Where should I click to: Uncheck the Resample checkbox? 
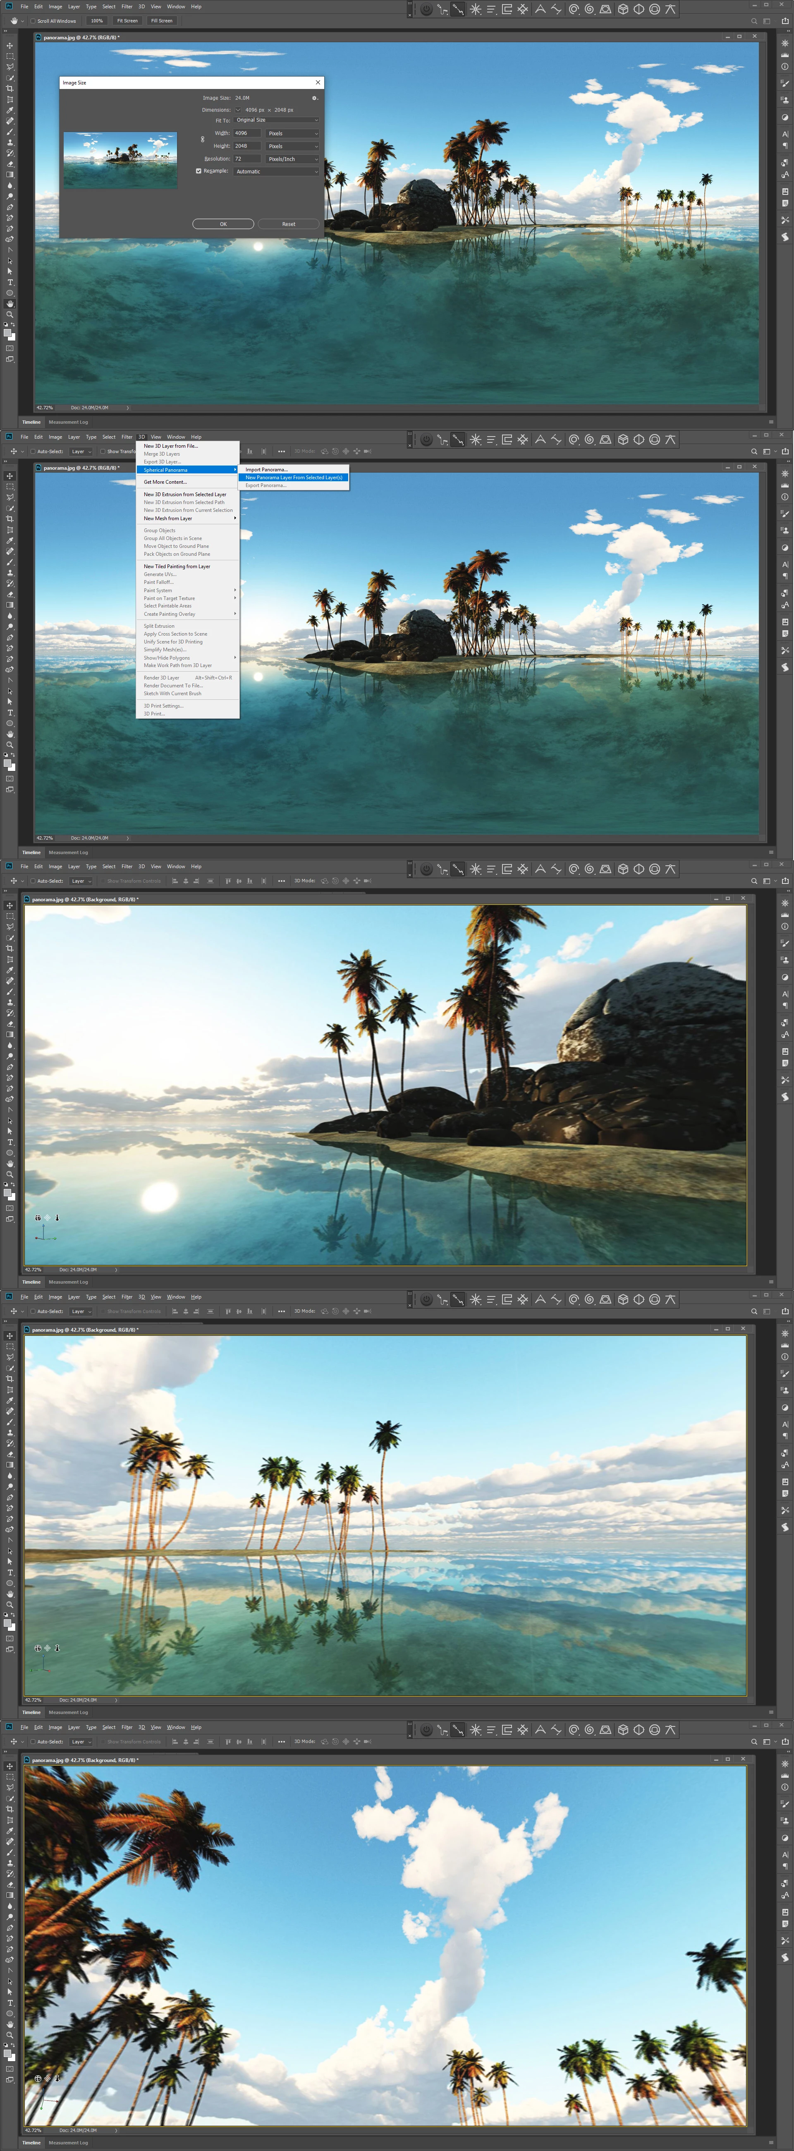pyautogui.click(x=198, y=171)
